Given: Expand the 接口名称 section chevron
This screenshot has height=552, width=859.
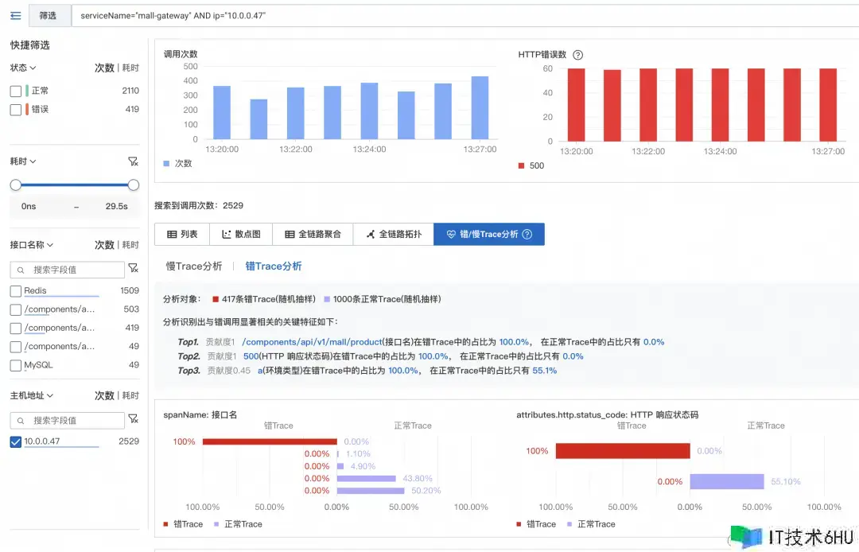Looking at the screenshot, I should pos(49,245).
